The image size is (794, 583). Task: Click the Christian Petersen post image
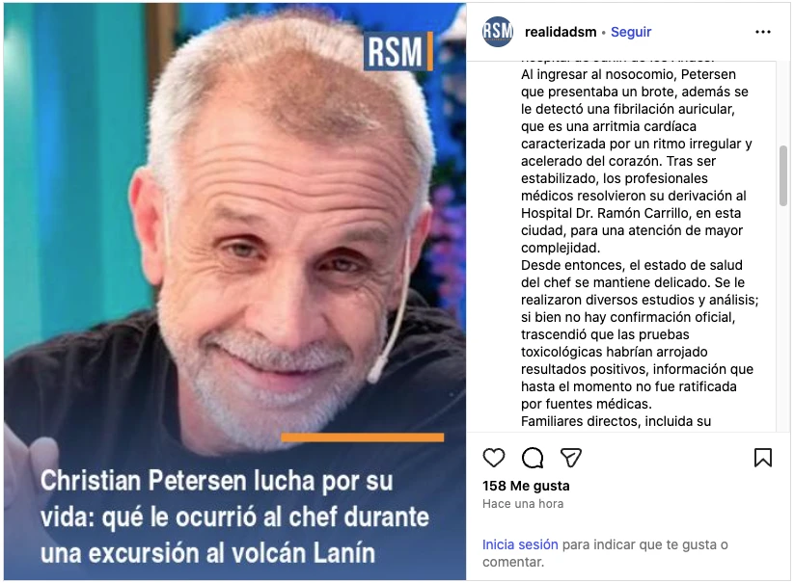pyautogui.click(x=235, y=291)
